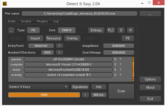This screenshot has height=106, width=165.
Task: Switch to the Scan tab
Action: click(x=12, y=21)
